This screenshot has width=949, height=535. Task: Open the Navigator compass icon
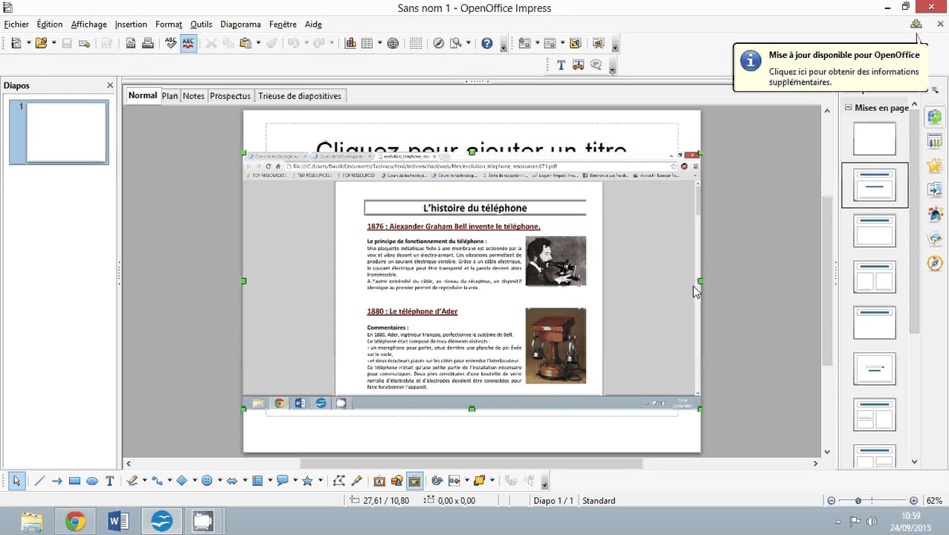click(x=439, y=43)
